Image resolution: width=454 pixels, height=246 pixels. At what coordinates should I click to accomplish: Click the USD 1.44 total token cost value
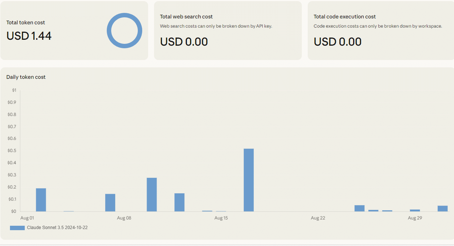click(x=29, y=36)
